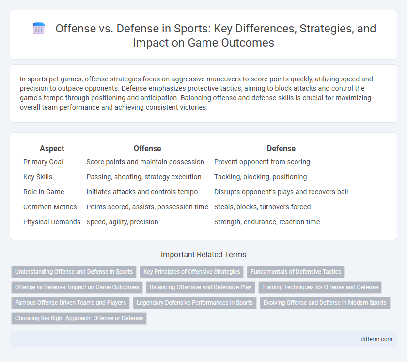Click 'Points scored, assists, possession time' cell
407x362 pixels.
(x=147, y=207)
